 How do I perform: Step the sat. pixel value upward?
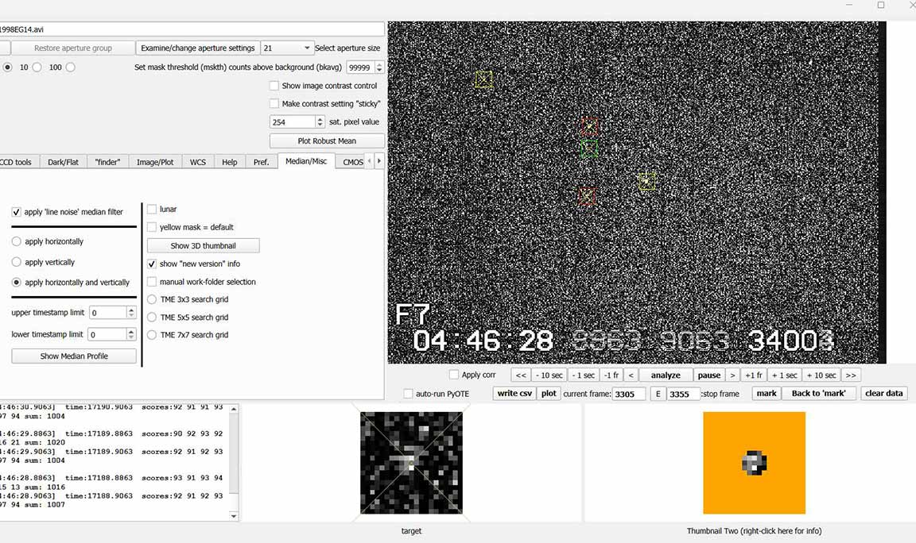click(320, 119)
